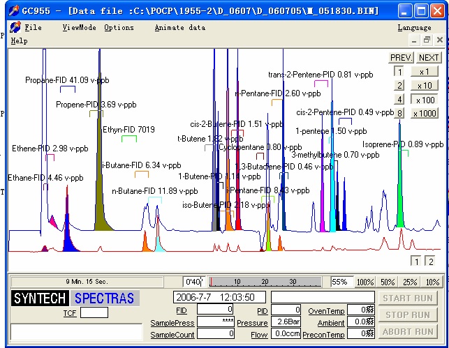
Task: Click the title bar GC955 application icon
Action: coord(13,11)
